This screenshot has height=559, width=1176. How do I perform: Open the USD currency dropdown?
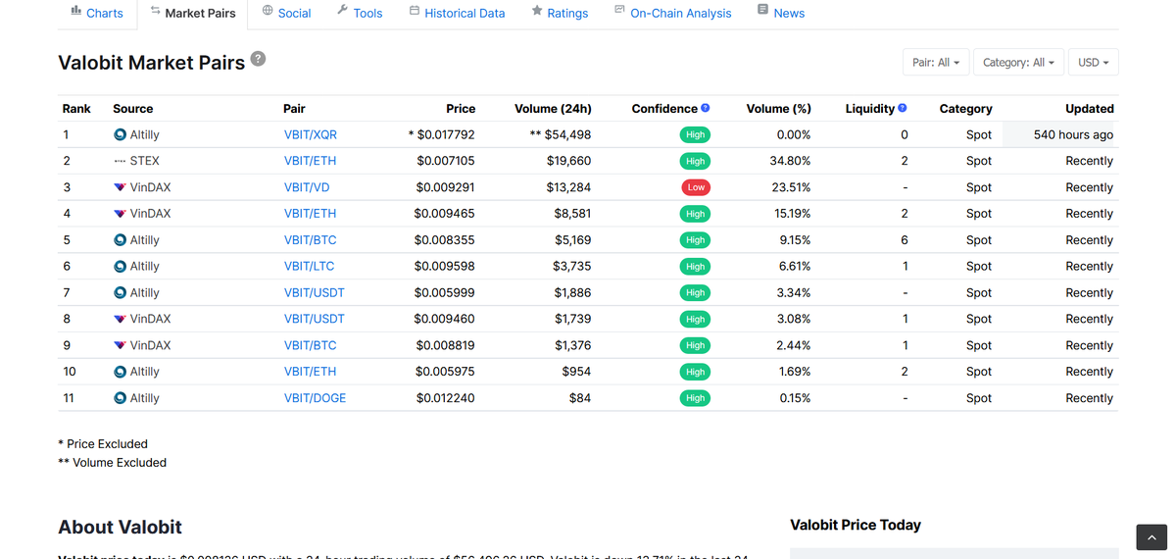pos(1093,62)
